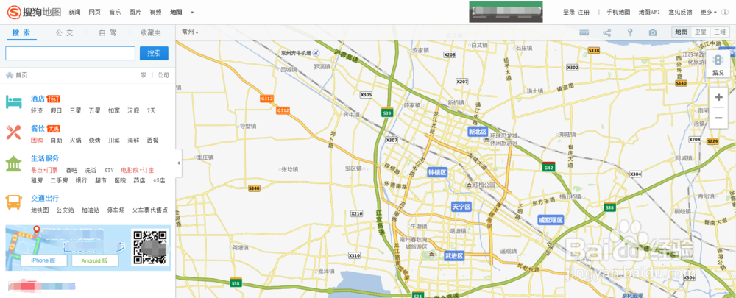
Task: Click the life services building icon
Action: [x=13, y=164]
